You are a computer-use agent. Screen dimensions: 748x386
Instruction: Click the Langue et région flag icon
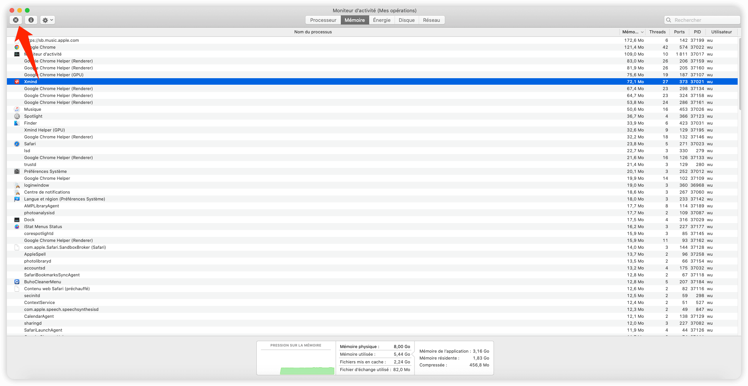click(x=17, y=199)
